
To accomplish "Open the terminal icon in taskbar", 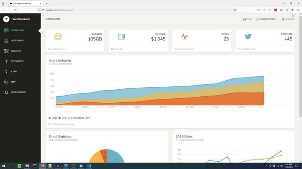I will (x=35, y=166).
